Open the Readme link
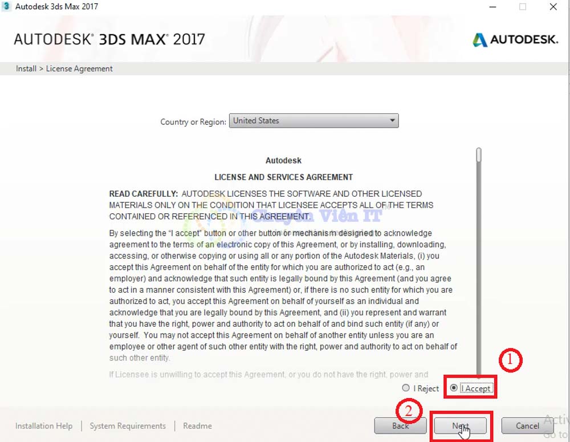 [197, 425]
